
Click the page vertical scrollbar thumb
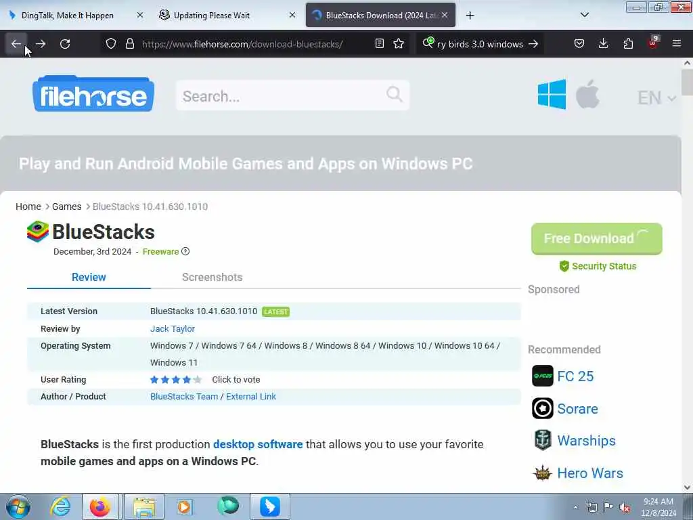pos(687,82)
